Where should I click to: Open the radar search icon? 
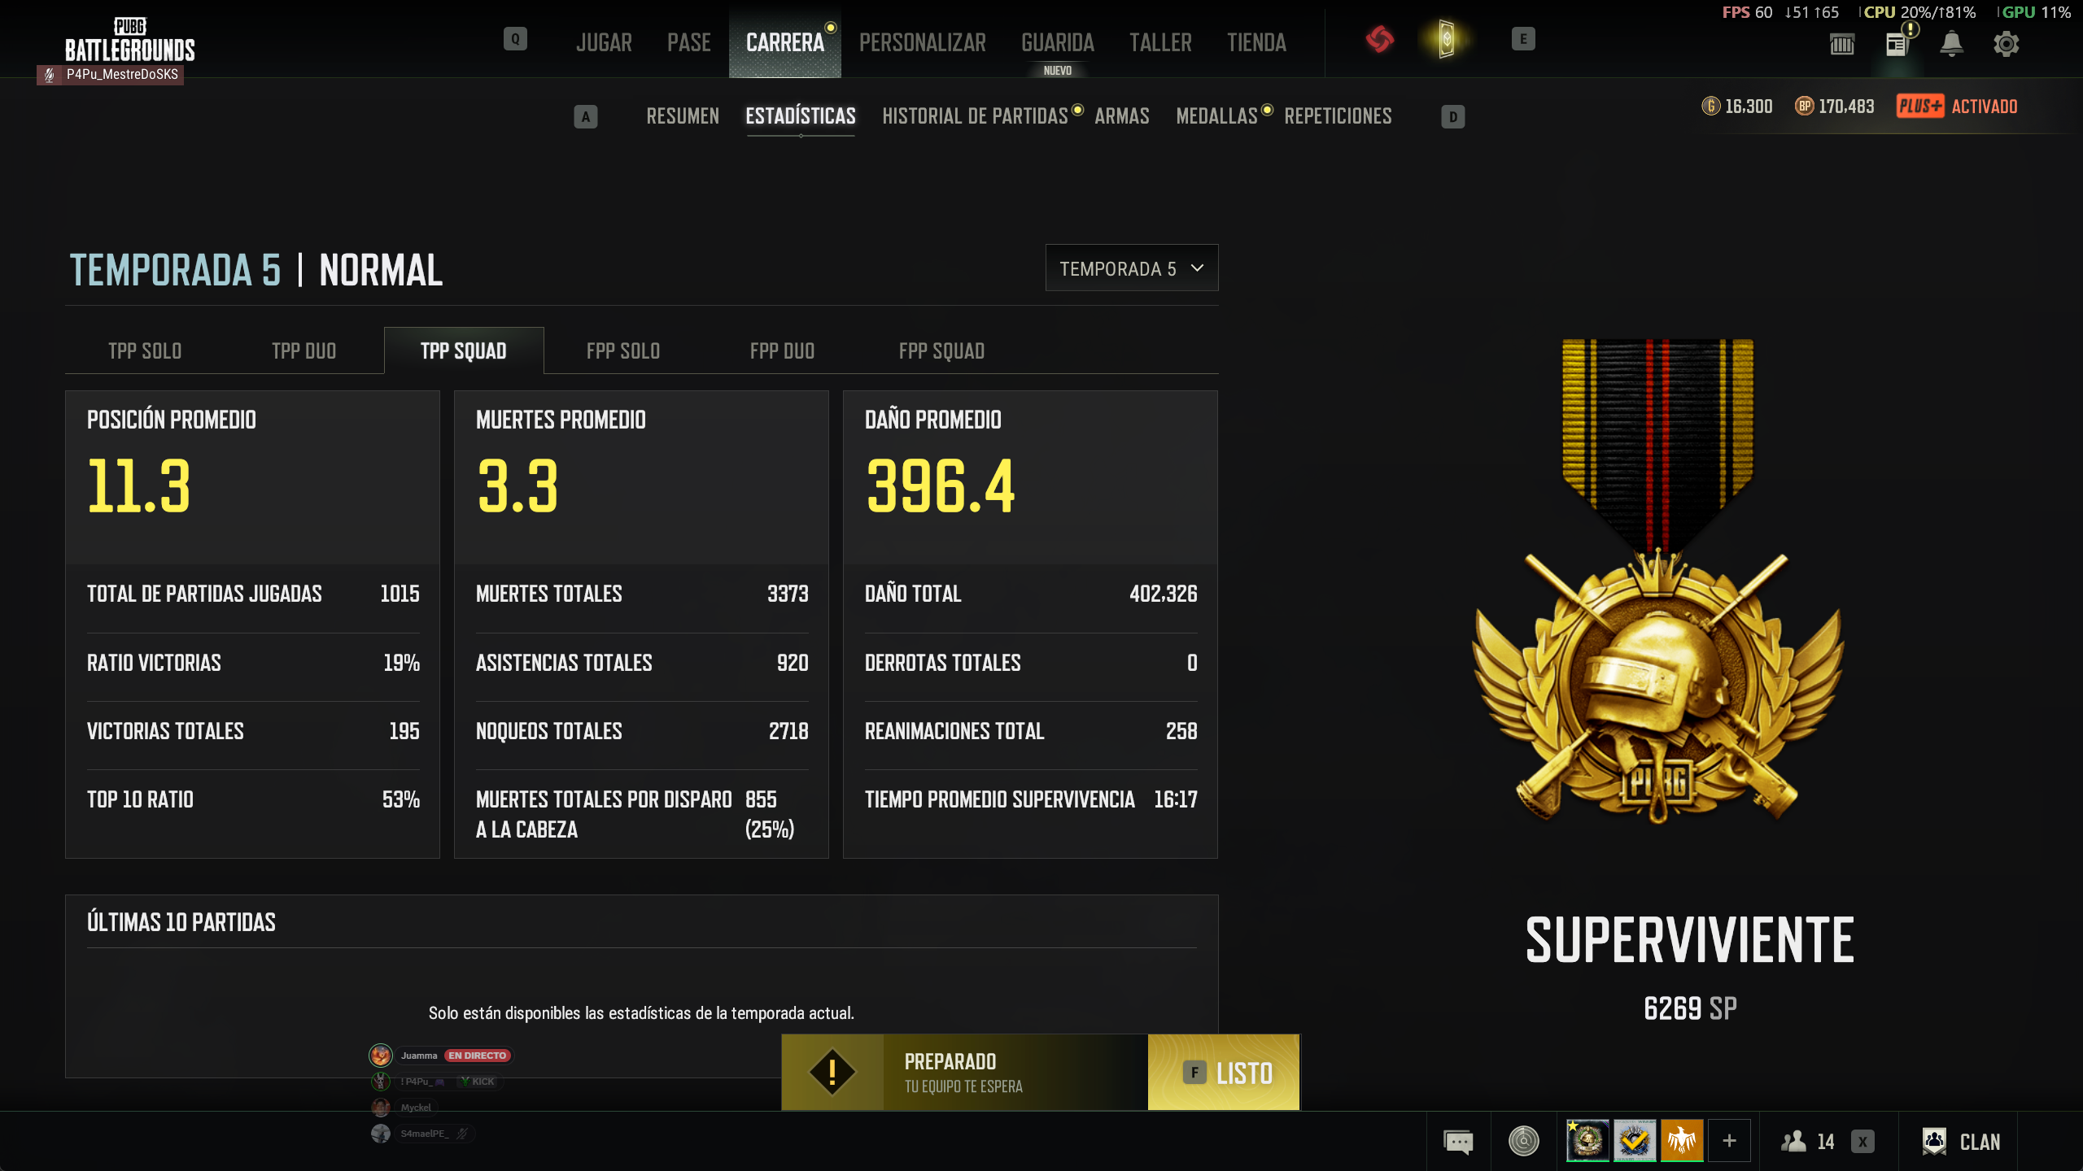click(x=1524, y=1142)
